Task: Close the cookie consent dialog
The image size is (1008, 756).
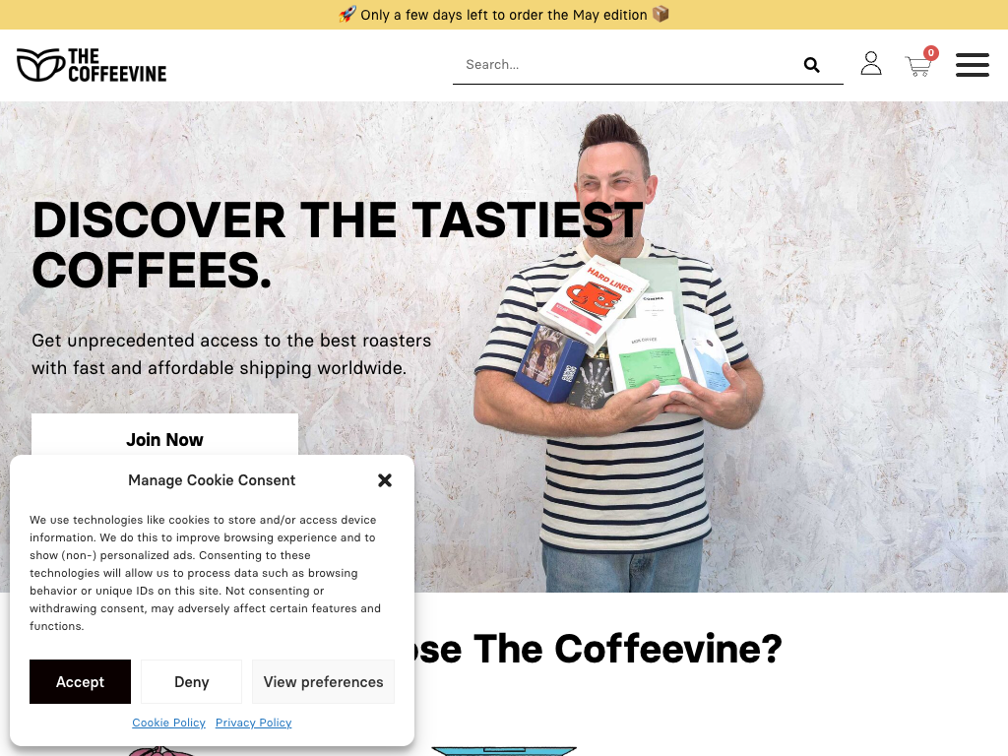Action: (x=385, y=480)
